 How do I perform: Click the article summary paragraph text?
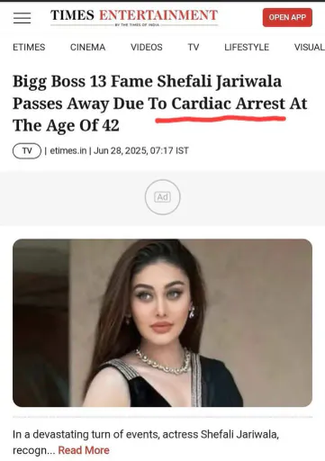(146, 442)
